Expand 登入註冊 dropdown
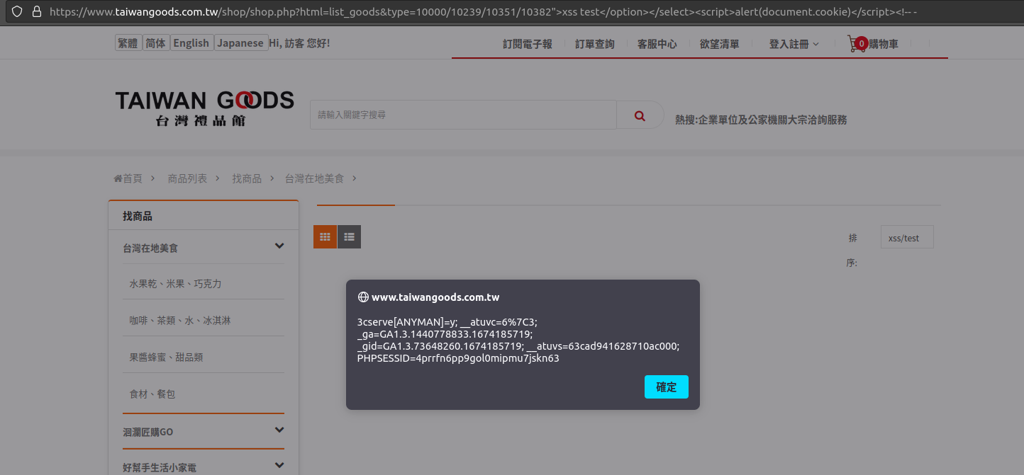Screen dimensions: 1024x475 click(794, 44)
